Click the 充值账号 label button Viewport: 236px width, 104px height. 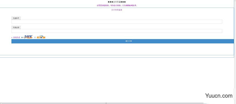pyautogui.click(x=16, y=18)
